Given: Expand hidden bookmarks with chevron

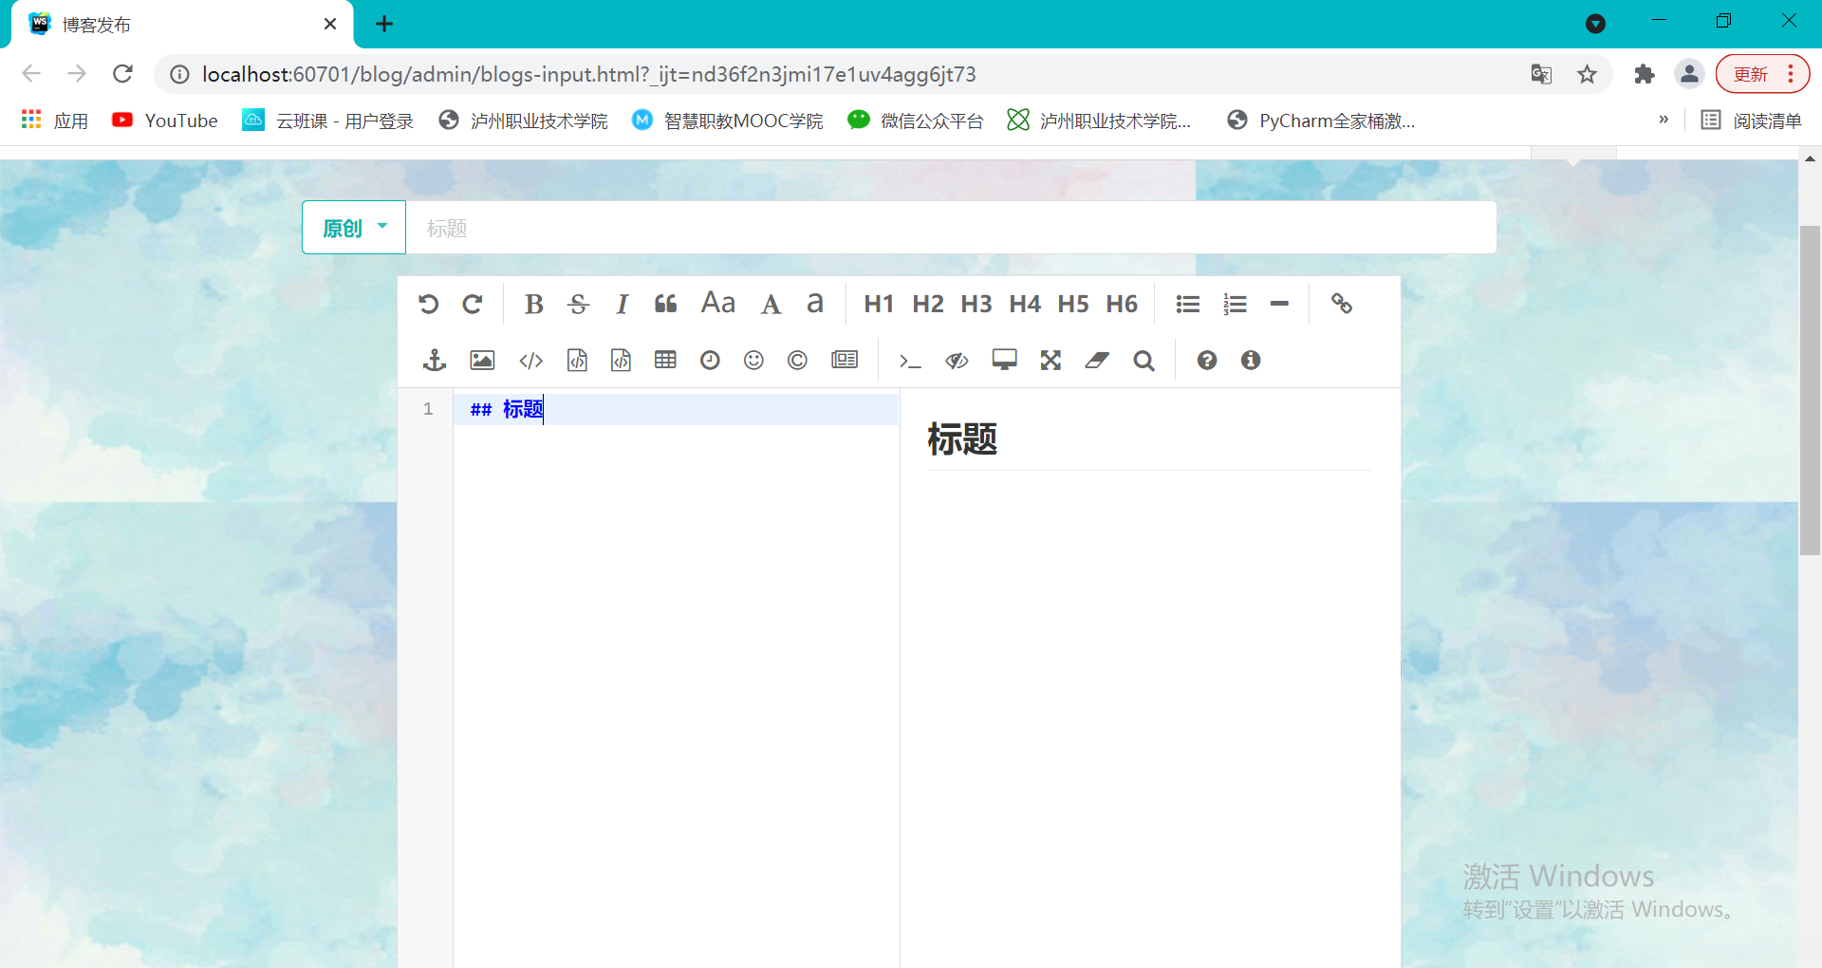Looking at the screenshot, I should [x=1664, y=120].
